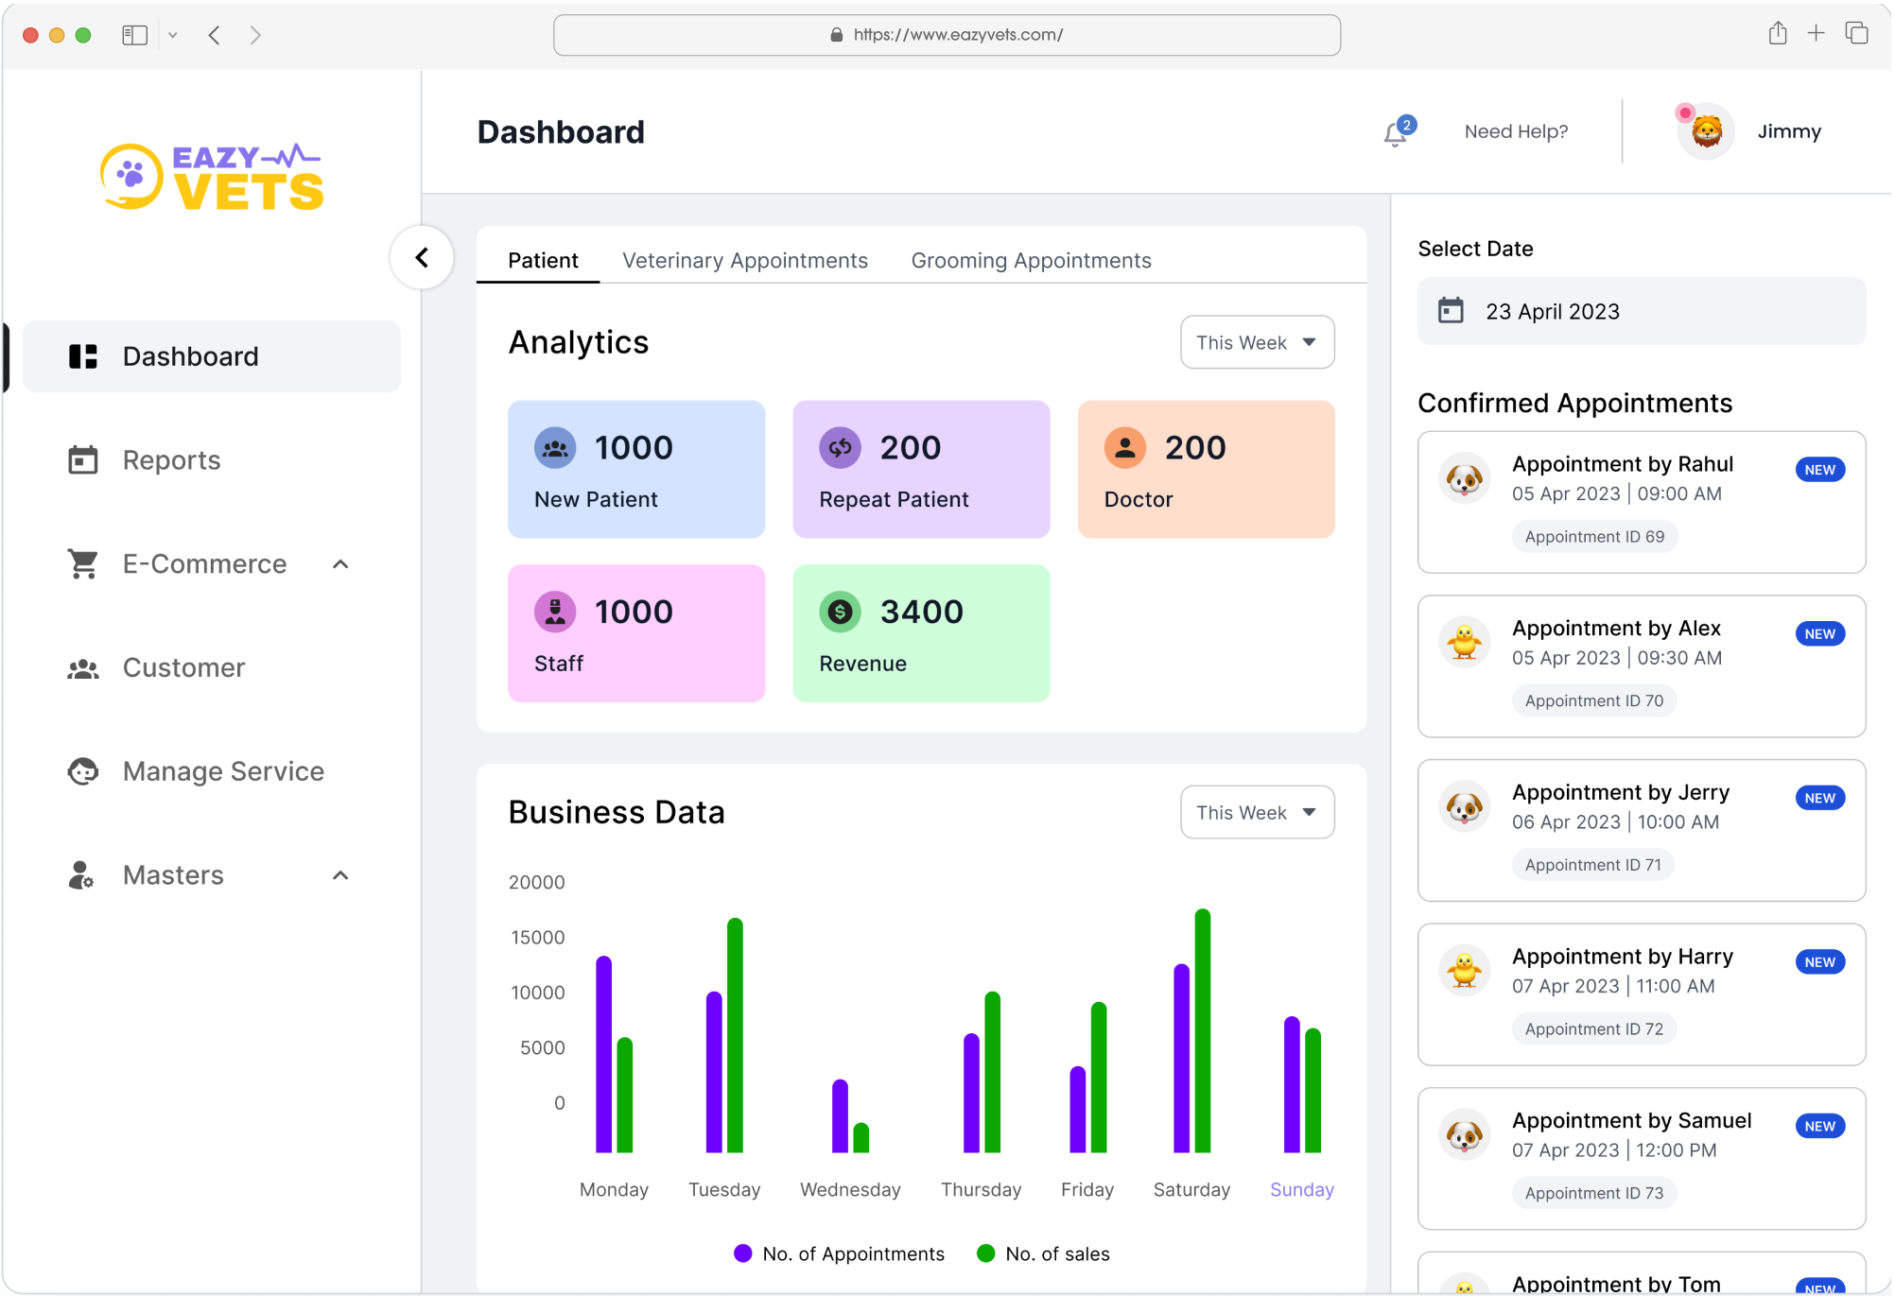Switch to the Veterinary Appointments tab
Screen dimensions: 1895x1296
[x=745, y=260]
